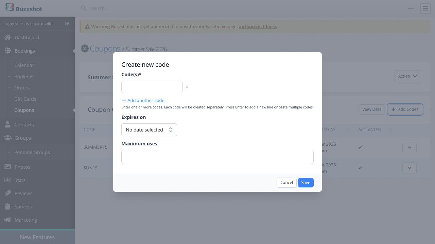Toggle activation checkmark for SUN15

(x=360, y=168)
